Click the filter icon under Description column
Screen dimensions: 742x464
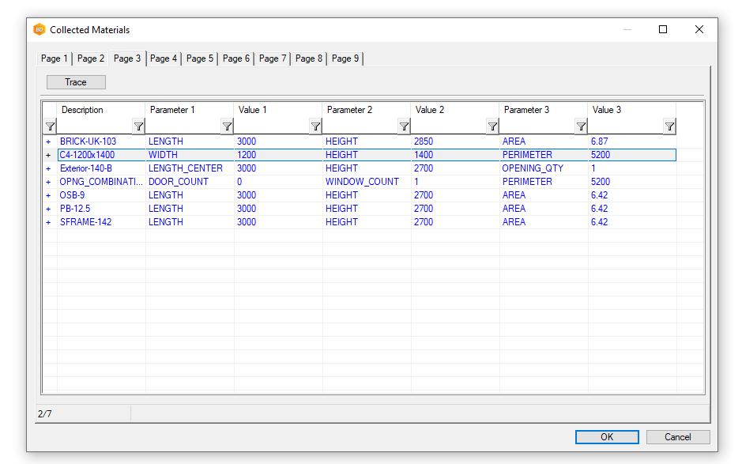point(138,126)
